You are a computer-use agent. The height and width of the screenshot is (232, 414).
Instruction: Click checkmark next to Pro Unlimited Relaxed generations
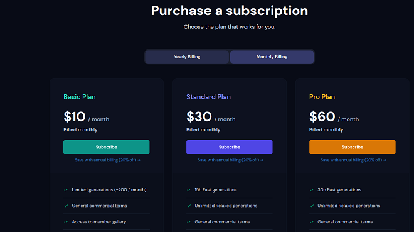pos(312,206)
